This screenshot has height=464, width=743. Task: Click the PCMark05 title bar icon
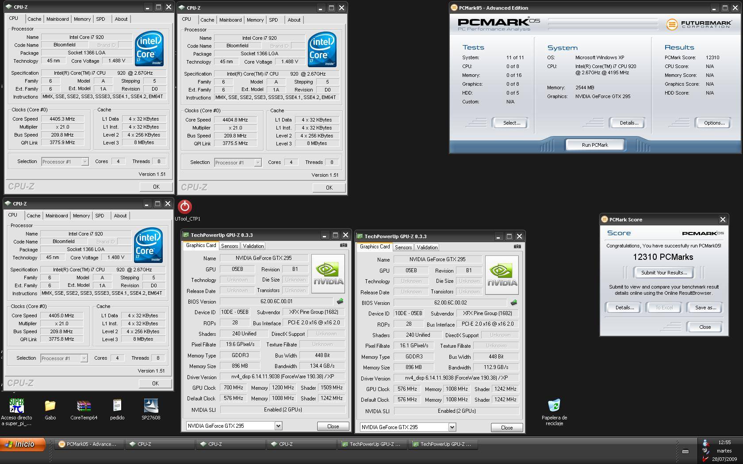[454, 8]
